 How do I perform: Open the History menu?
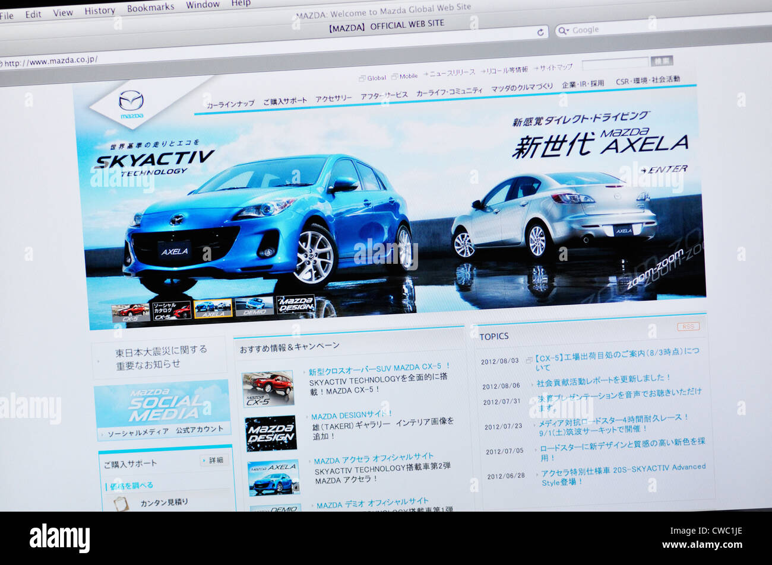(x=100, y=11)
